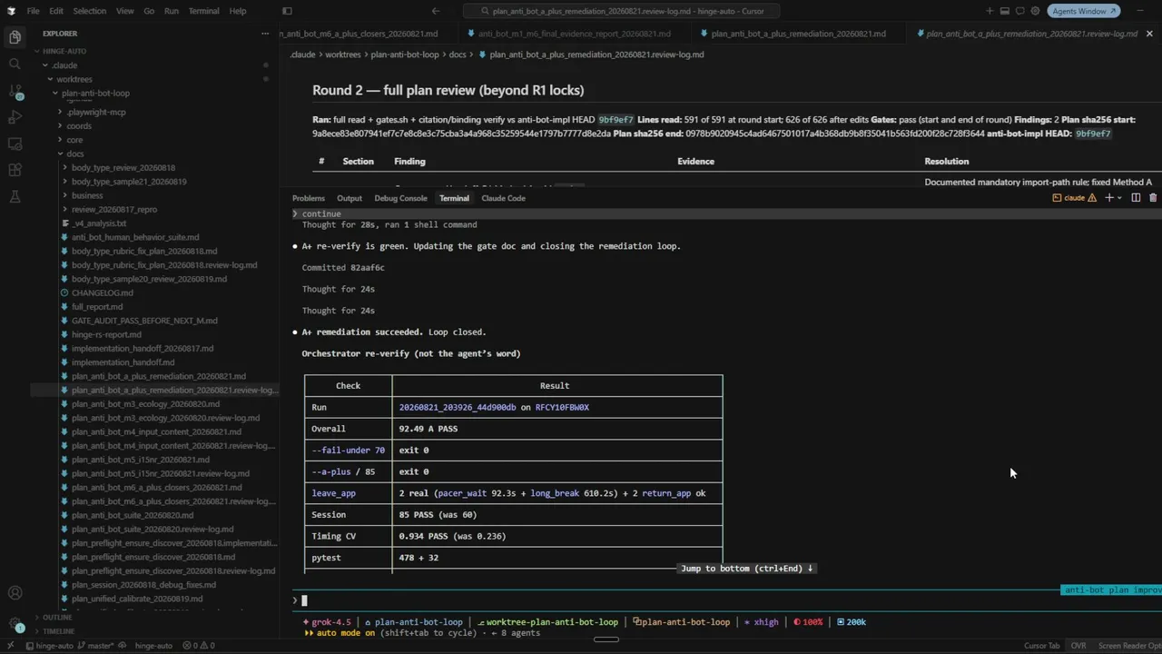Open settings gear in title bar

(x=1035, y=11)
